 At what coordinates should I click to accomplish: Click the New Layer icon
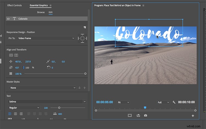coord(85,27)
